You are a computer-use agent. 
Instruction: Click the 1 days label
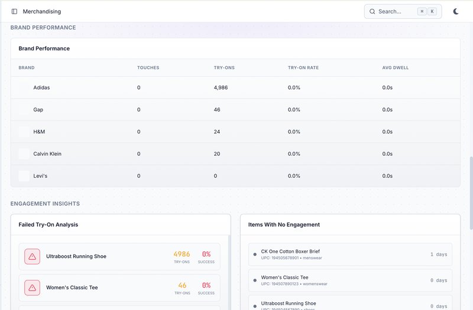click(439, 254)
